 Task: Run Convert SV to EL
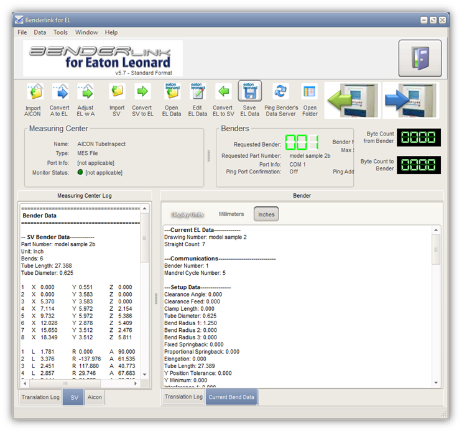click(x=142, y=93)
